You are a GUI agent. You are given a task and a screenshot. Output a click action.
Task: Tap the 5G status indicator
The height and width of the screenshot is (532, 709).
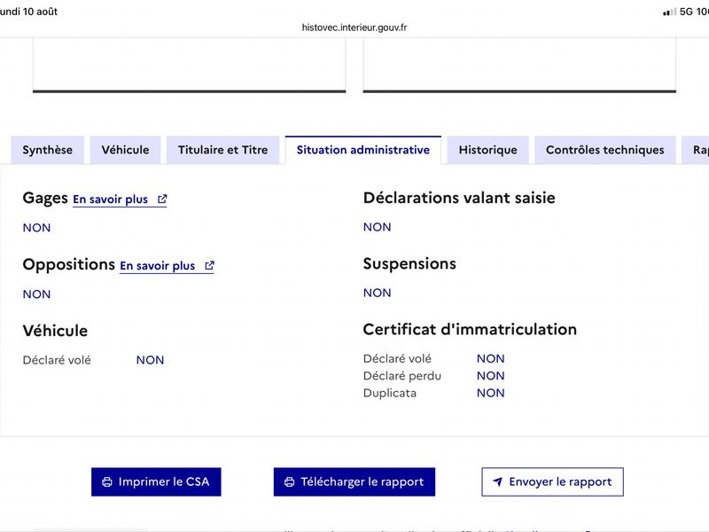coord(686,12)
